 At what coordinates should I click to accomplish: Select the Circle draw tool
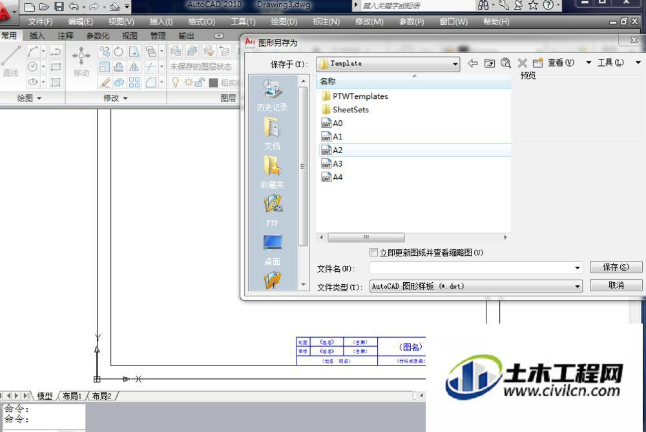pyautogui.click(x=33, y=67)
